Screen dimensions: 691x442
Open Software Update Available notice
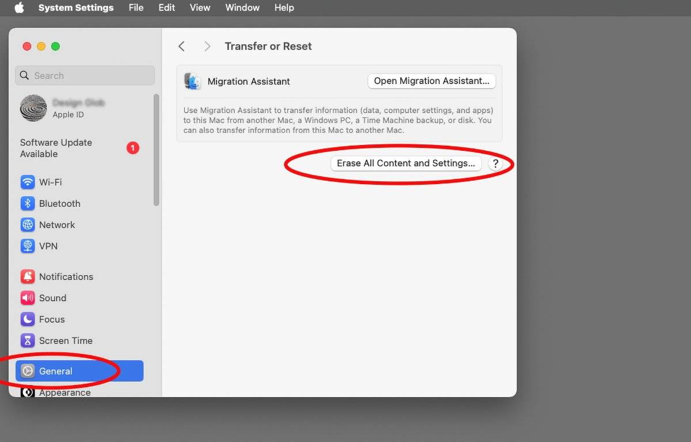tap(56, 148)
